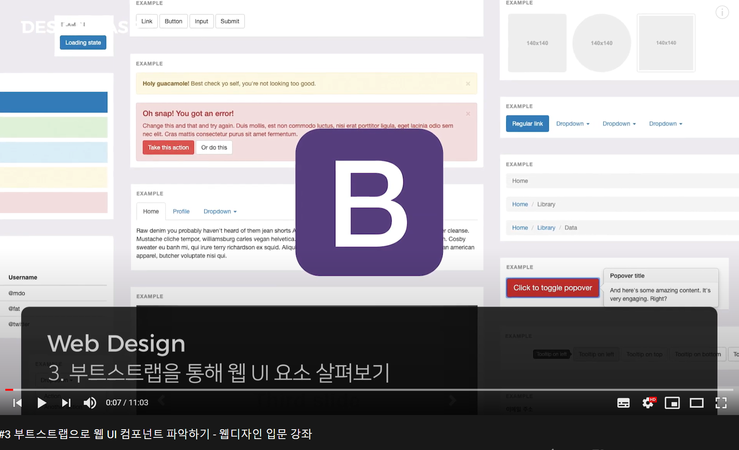The width and height of the screenshot is (739, 450).
Task: Open video settings gear
Action: [x=648, y=403]
